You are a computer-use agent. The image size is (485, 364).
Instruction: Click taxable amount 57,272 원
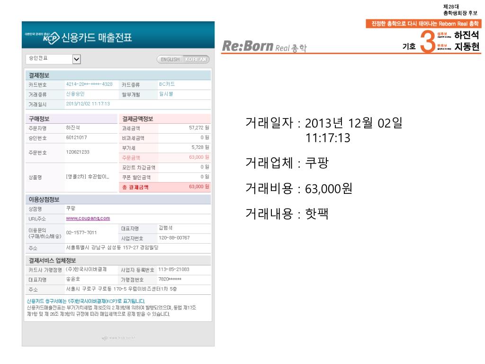tap(199, 127)
